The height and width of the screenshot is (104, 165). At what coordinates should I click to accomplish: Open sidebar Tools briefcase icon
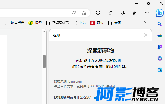(160, 36)
